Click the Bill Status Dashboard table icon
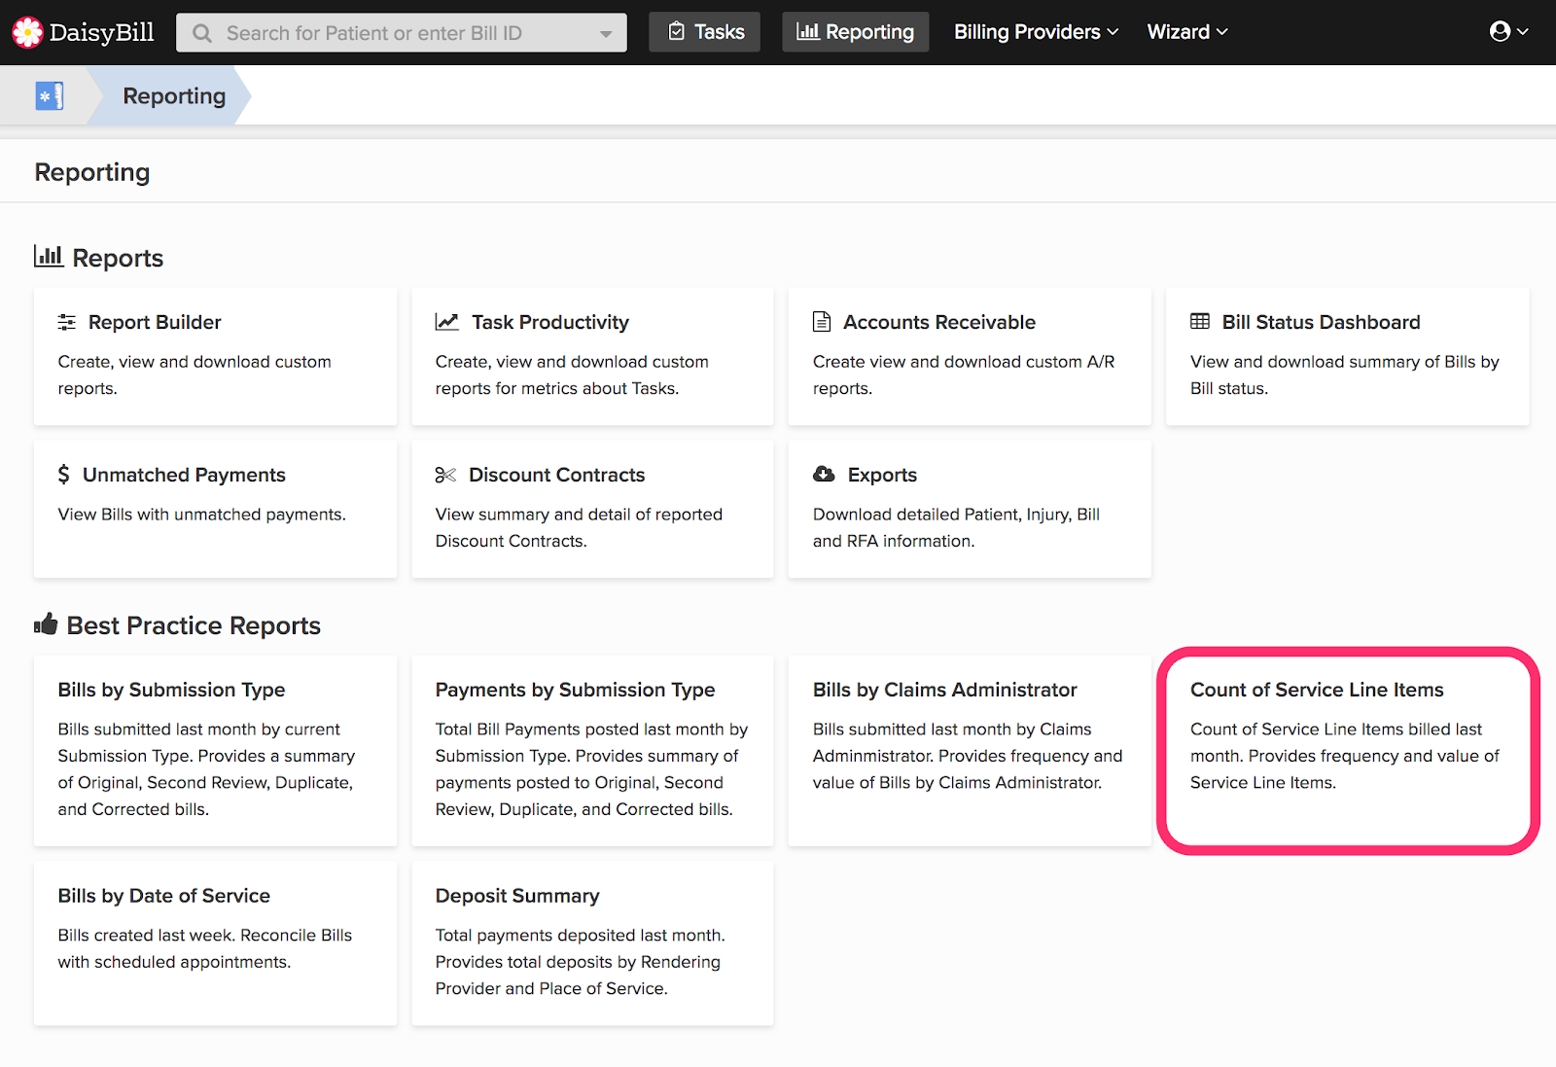 1200,321
